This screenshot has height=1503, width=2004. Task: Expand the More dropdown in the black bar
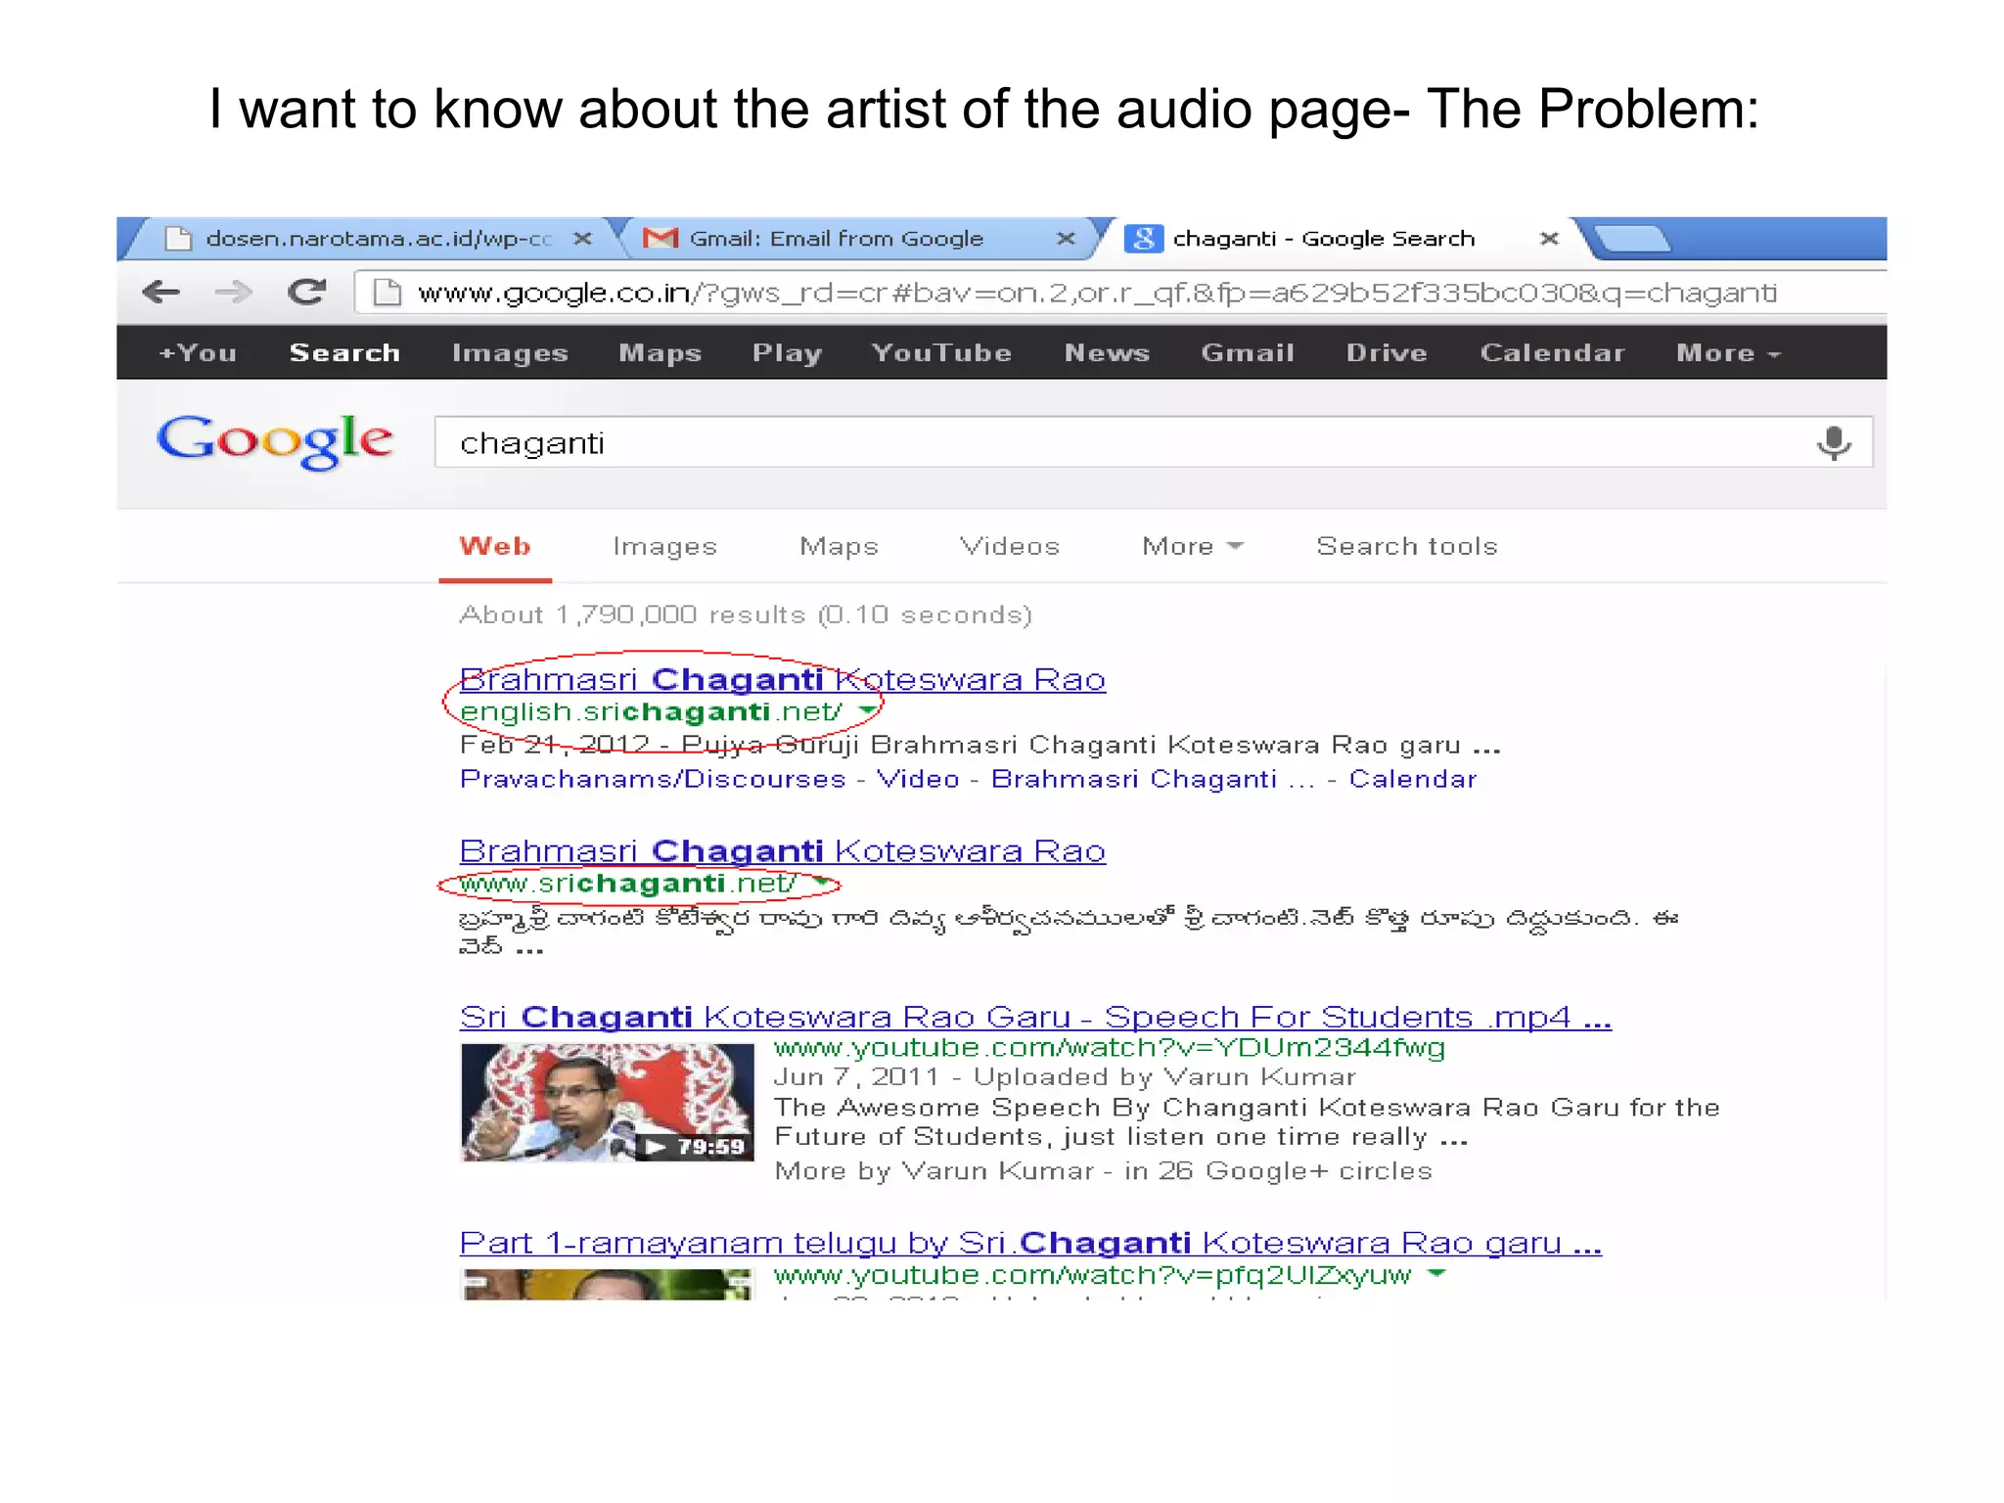coord(1728,352)
